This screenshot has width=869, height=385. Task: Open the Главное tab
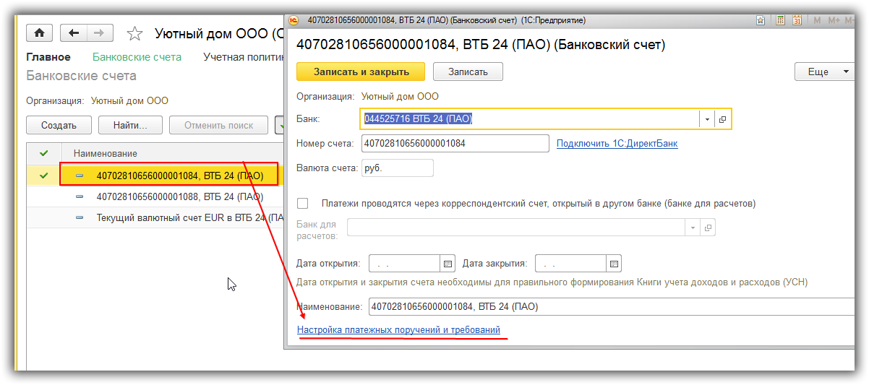click(x=48, y=57)
